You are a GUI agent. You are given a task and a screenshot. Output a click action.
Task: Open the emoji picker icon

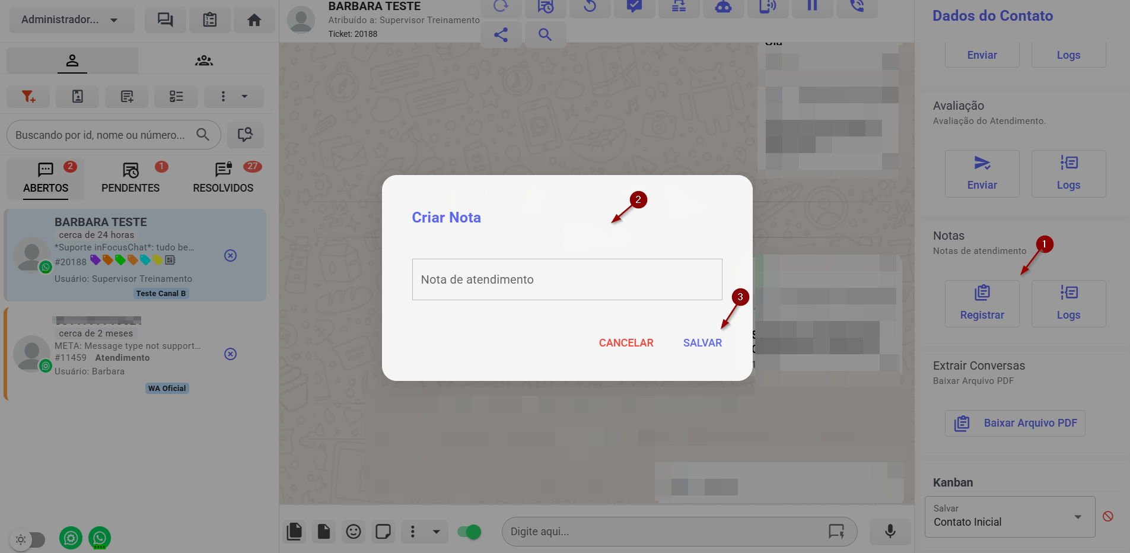click(354, 532)
